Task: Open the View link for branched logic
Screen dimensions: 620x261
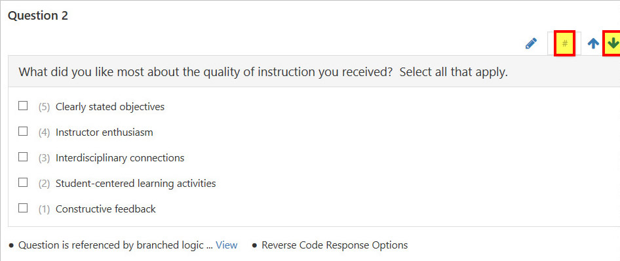Action: click(227, 245)
